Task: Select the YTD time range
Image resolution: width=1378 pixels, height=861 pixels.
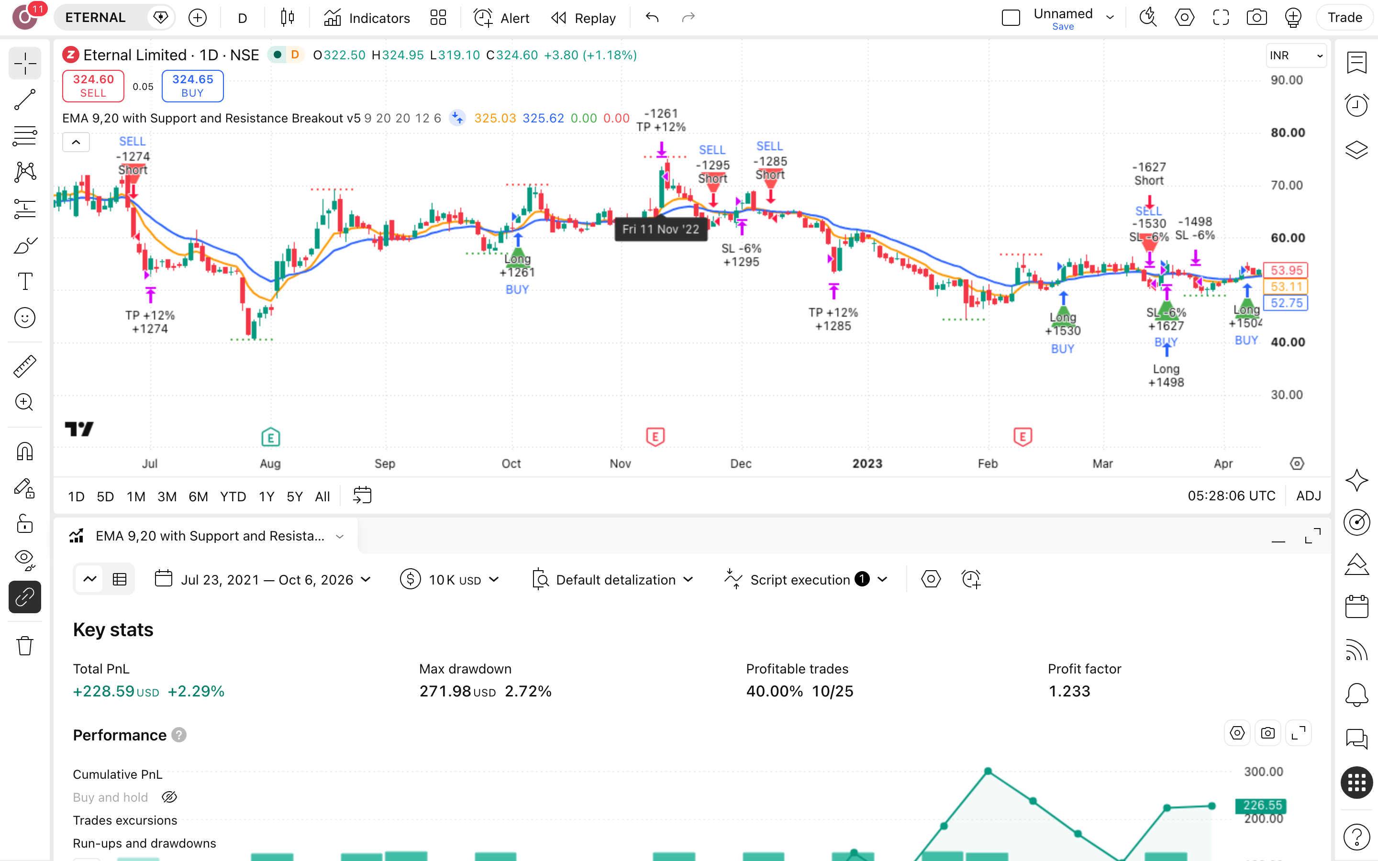Action: pyautogui.click(x=233, y=497)
